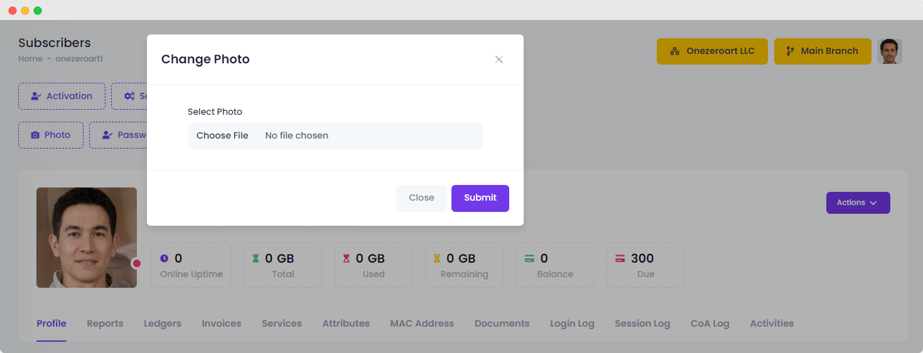The image size is (923, 353).
Task: Click the green hourglass icon for Total
Action: tap(256, 258)
